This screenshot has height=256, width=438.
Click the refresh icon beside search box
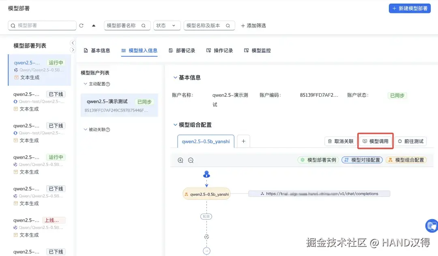point(81,25)
